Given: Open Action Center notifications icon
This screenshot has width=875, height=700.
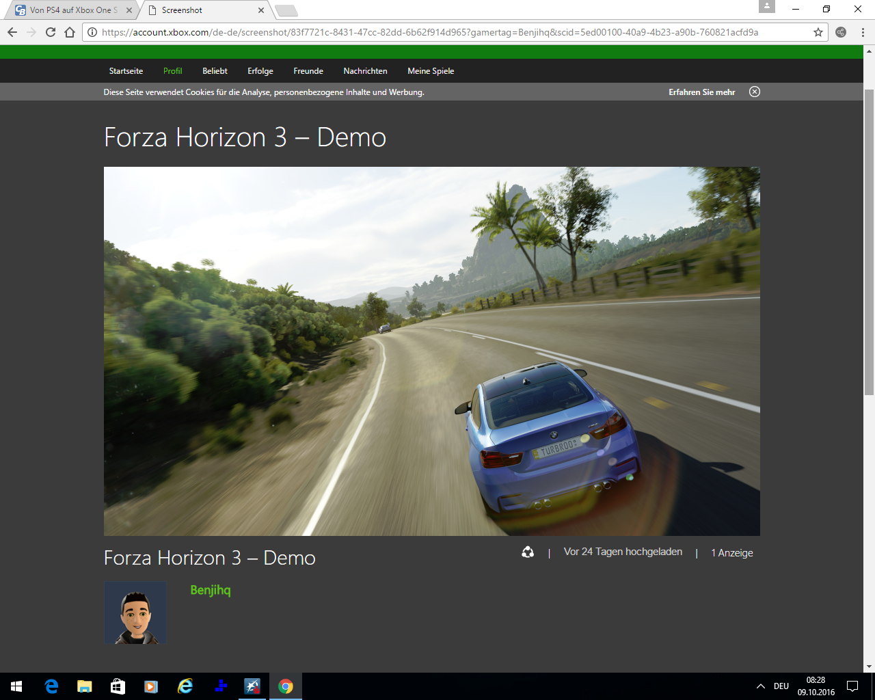Looking at the screenshot, I should (852, 686).
